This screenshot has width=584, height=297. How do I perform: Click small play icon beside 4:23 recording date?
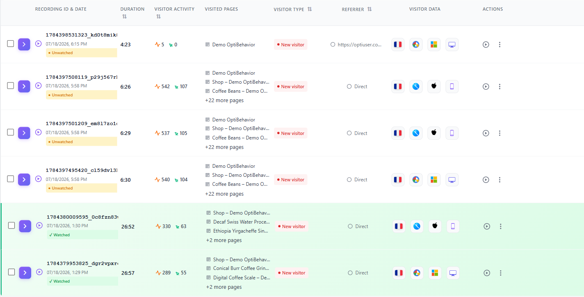click(39, 43)
